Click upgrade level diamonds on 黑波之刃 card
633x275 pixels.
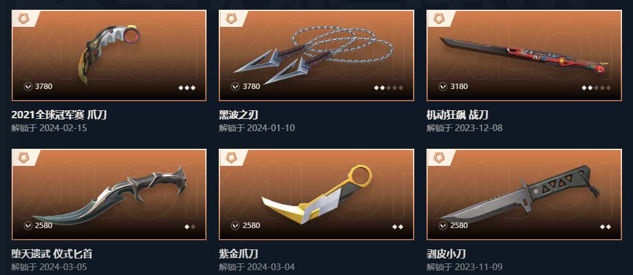coord(389,88)
